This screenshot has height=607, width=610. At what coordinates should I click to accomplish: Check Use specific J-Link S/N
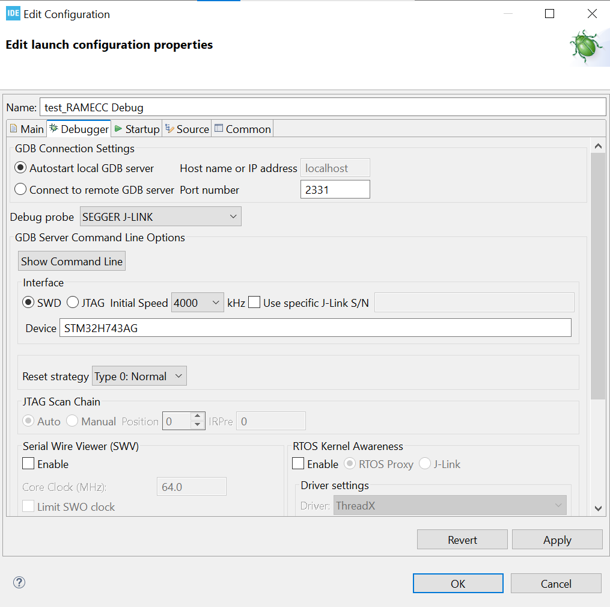coord(254,302)
